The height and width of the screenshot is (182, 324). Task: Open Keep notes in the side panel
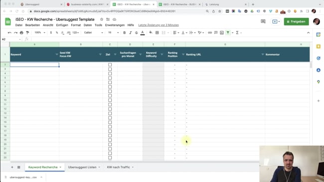tap(319, 46)
